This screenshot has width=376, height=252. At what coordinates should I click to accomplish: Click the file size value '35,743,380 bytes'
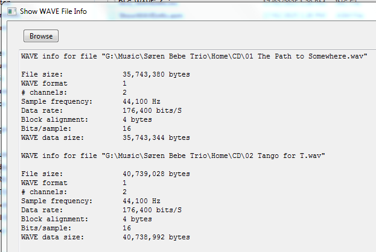tap(156, 75)
